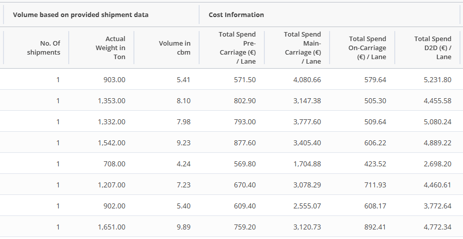Select the weight cell 1,651.00
463x239 pixels.
tap(112, 227)
